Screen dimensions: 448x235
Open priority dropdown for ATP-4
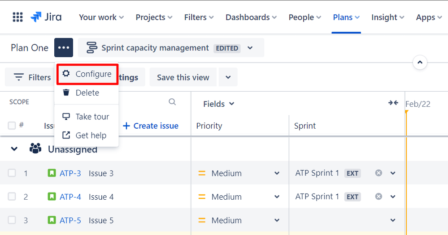277,197
